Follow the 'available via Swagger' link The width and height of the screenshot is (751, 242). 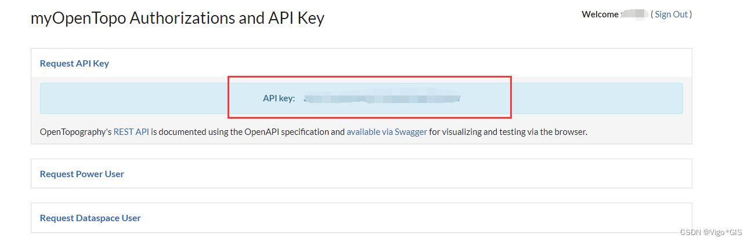[x=387, y=131]
